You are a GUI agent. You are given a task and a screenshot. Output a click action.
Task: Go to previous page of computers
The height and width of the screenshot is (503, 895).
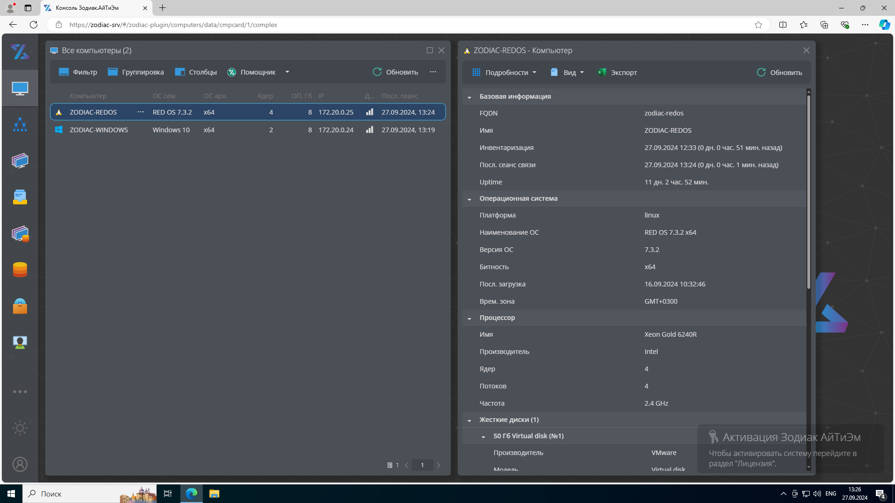(407, 465)
